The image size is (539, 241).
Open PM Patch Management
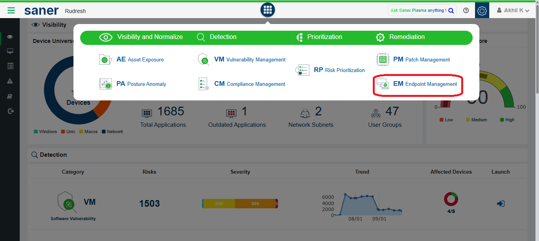(x=421, y=59)
